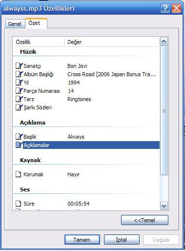Click the edit icon beside Açıklamalar
This screenshot has width=185, height=251.
pyautogui.click(x=19, y=145)
